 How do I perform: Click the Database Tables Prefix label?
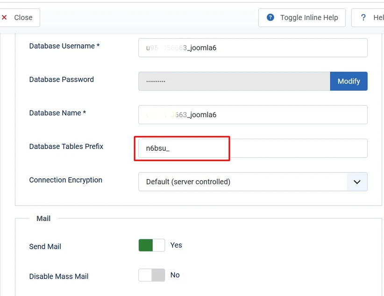(x=66, y=147)
